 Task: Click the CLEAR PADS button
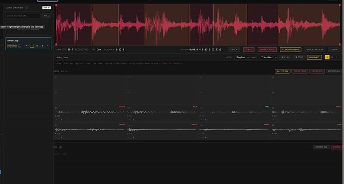pyautogui.click(x=300, y=71)
